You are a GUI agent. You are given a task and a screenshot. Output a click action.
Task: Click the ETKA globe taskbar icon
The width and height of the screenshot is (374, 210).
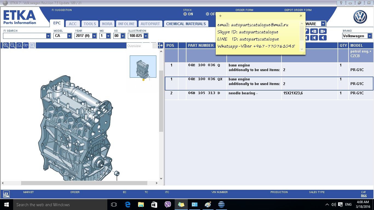coord(221,205)
